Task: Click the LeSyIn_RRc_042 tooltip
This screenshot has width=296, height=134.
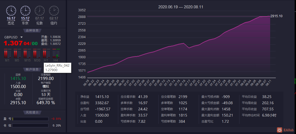Action: click(57, 68)
